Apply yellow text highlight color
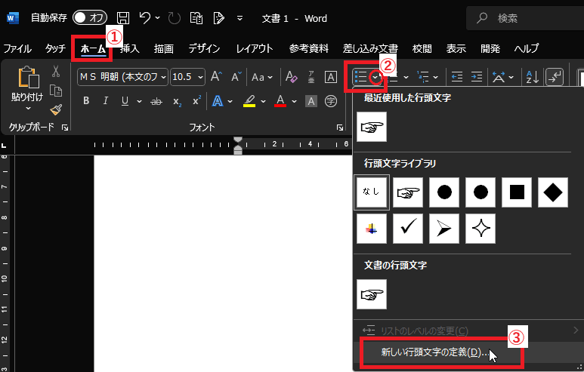 point(249,101)
